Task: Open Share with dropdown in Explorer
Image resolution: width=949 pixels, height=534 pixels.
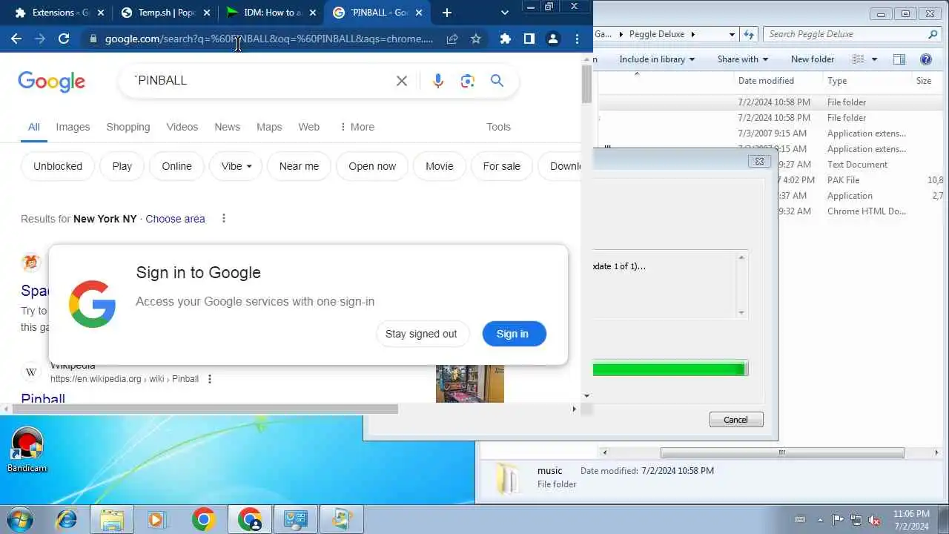Action: click(x=742, y=59)
